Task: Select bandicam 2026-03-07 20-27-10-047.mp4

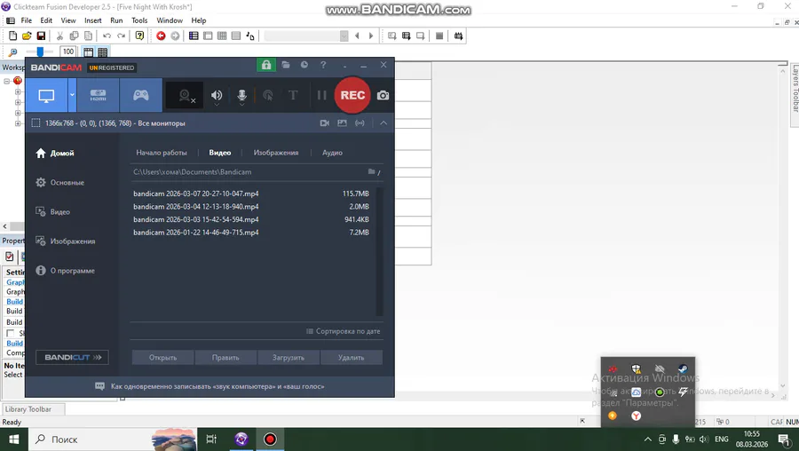Action: point(252,194)
